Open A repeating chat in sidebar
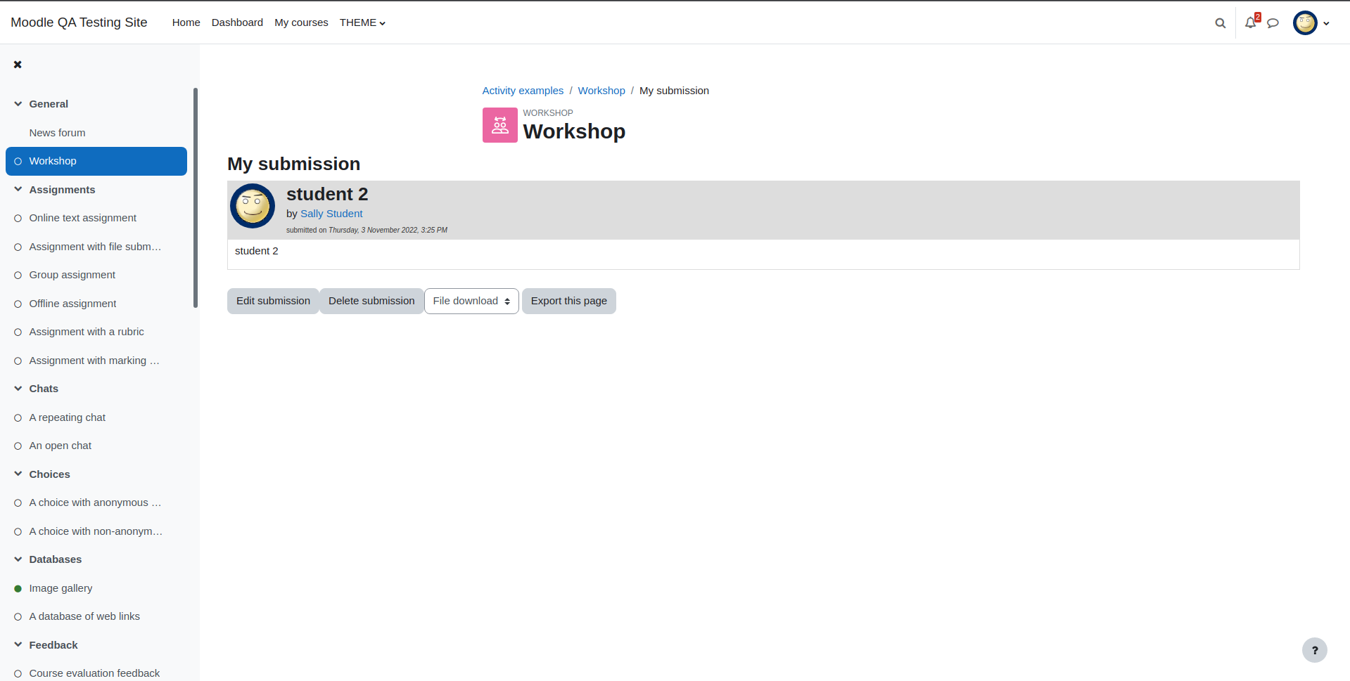Viewport: 1350px width, 681px height. click(x=68, y=417)
